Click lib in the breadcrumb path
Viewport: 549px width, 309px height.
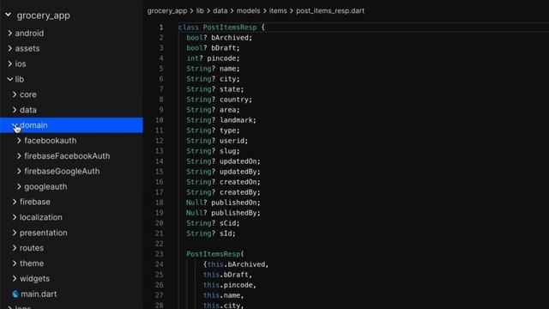point(200,11)
